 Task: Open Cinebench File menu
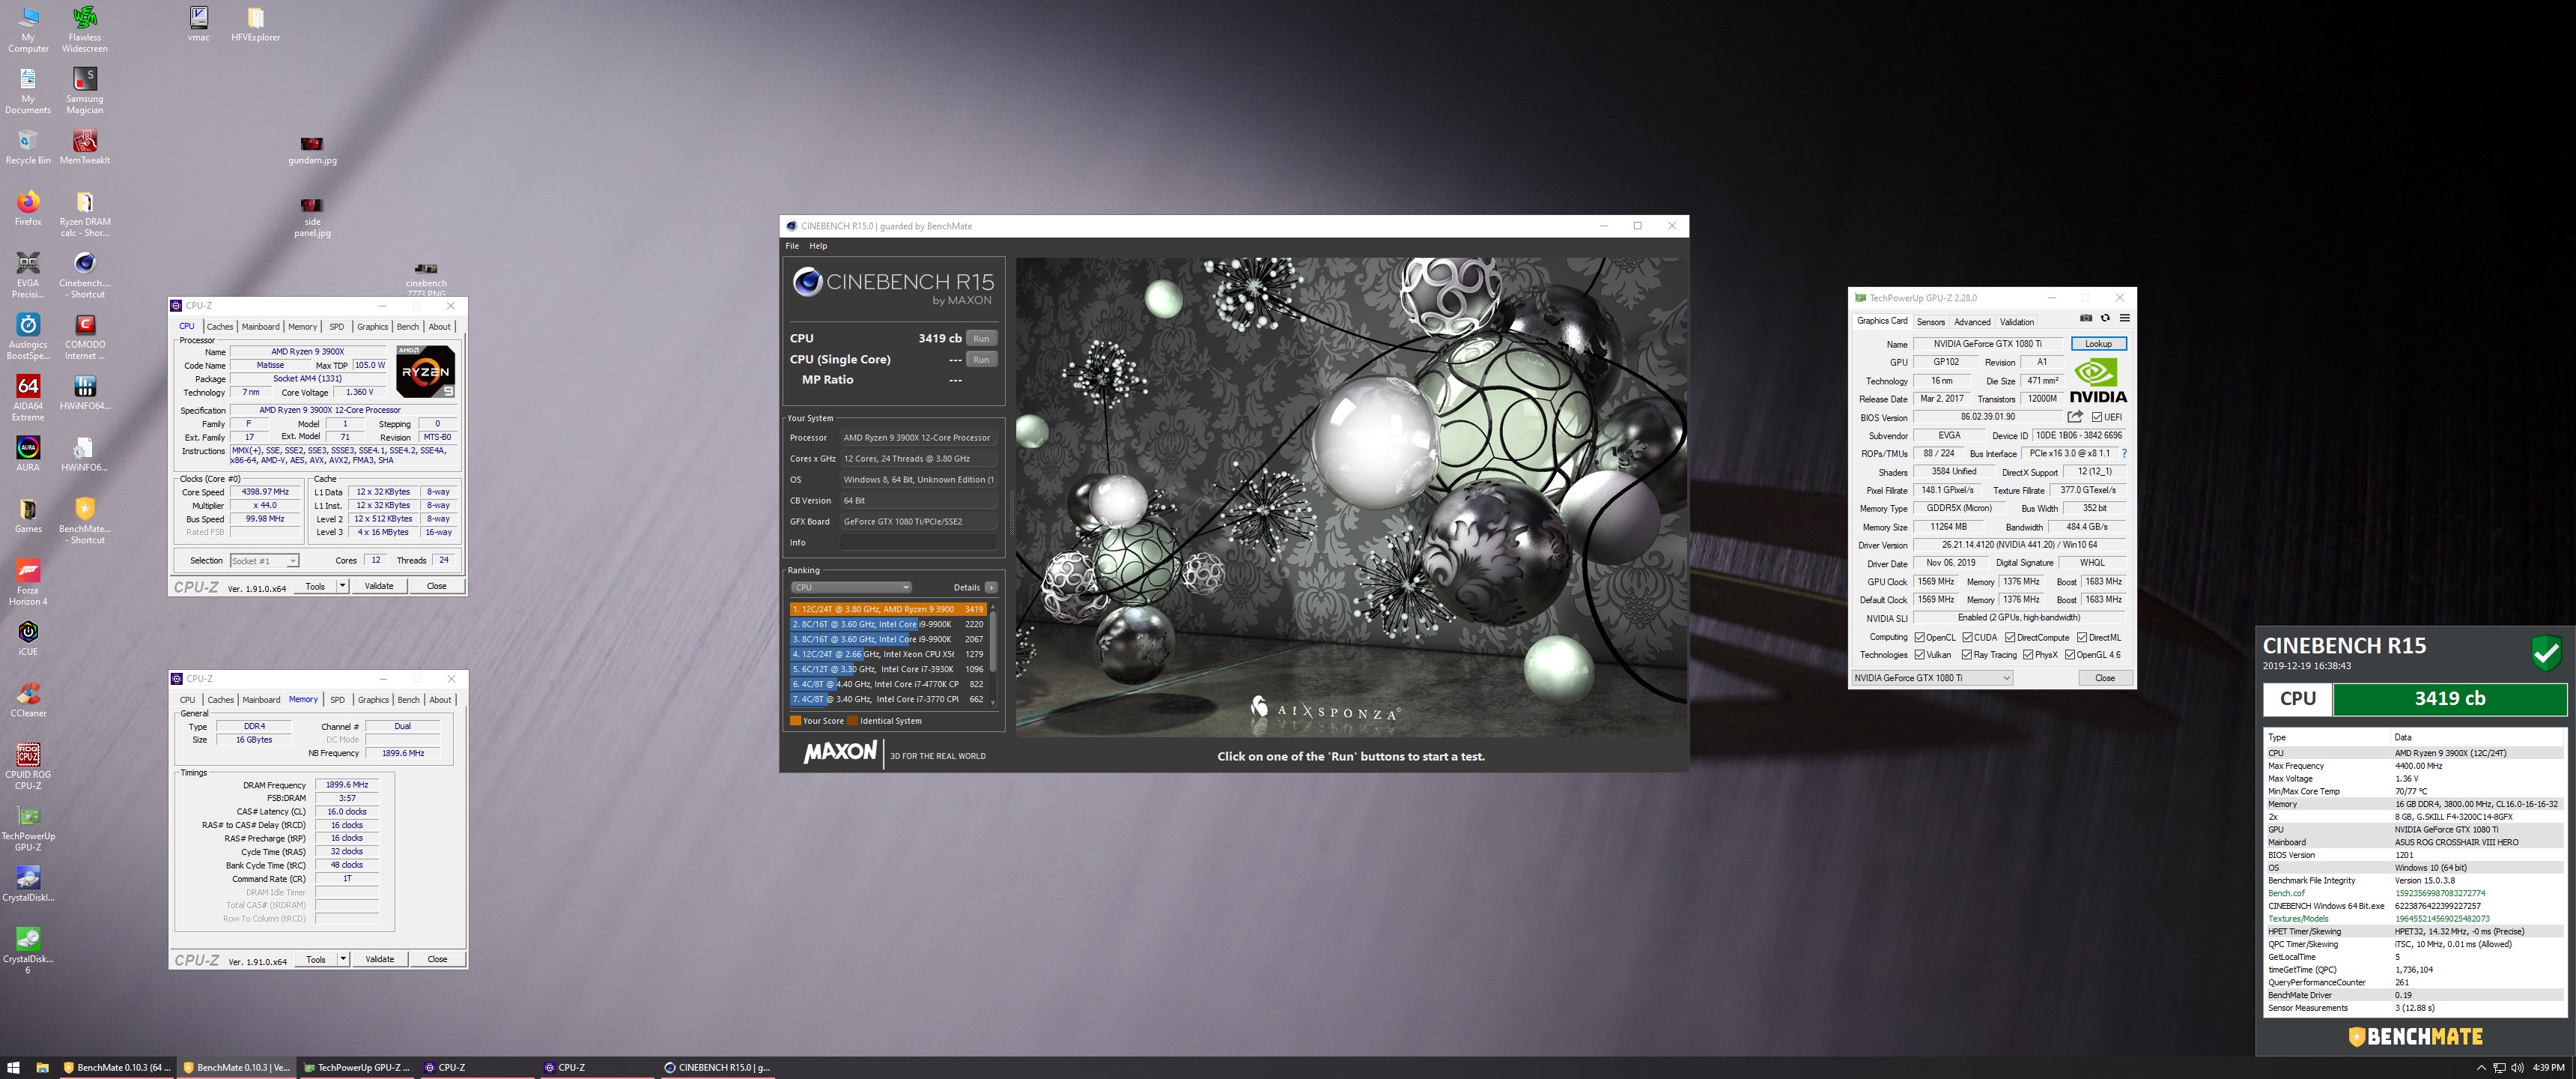[792, 247]
